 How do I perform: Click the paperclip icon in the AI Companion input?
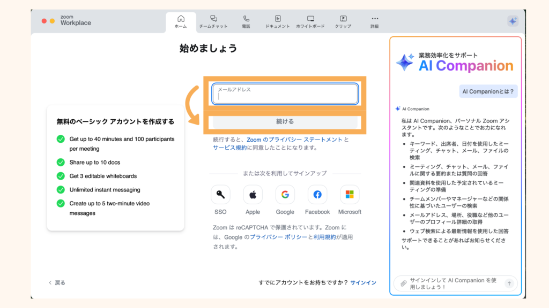point(403,283)
